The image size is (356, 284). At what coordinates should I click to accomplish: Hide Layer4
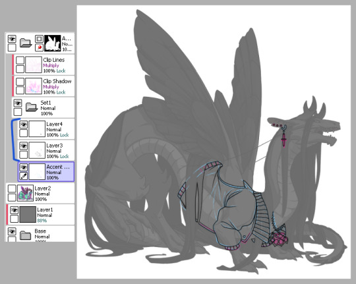pyautogui.click(x=23, y=125)
